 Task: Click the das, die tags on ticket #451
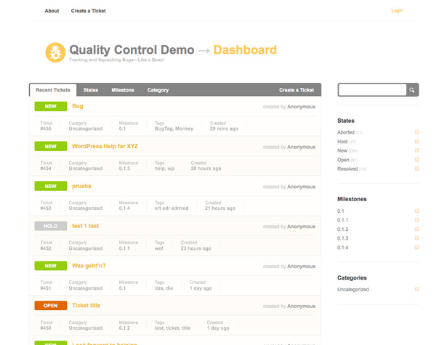click(x=164, y=288)
